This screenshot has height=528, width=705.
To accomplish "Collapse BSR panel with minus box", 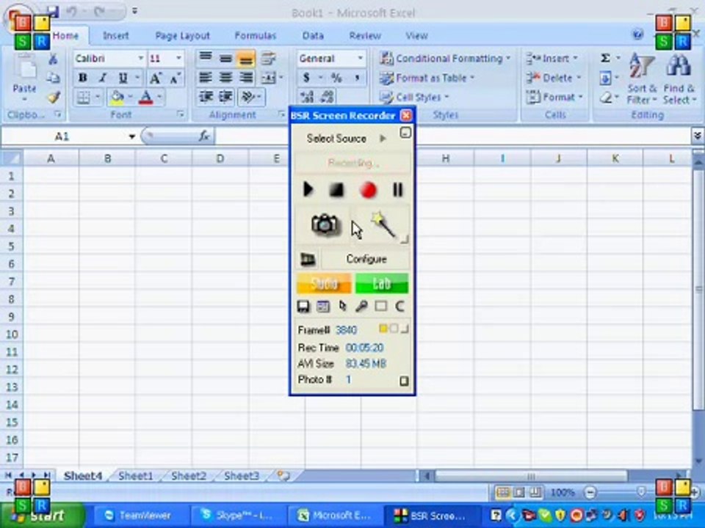I will click(x=405, y=133).
